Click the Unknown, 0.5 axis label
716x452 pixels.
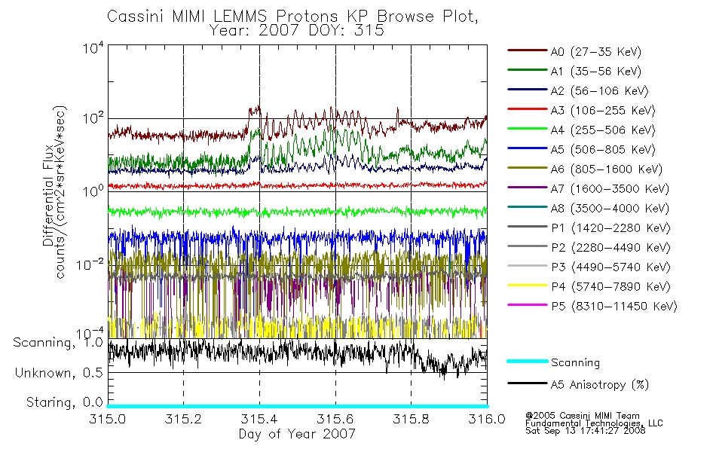pyautogui.click(x=59, y=373)
